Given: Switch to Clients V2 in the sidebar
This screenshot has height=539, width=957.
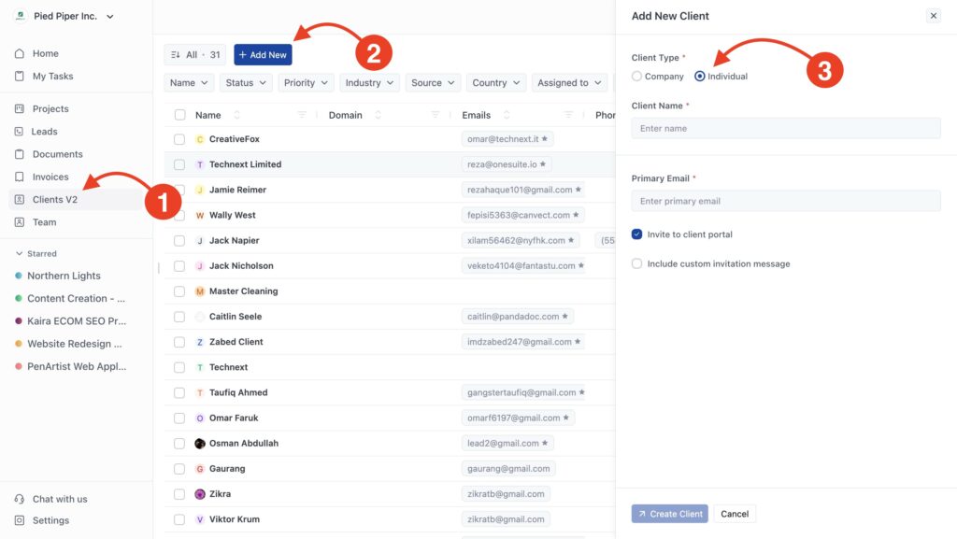Looking at the screenshot, I should tap(21, 199).
